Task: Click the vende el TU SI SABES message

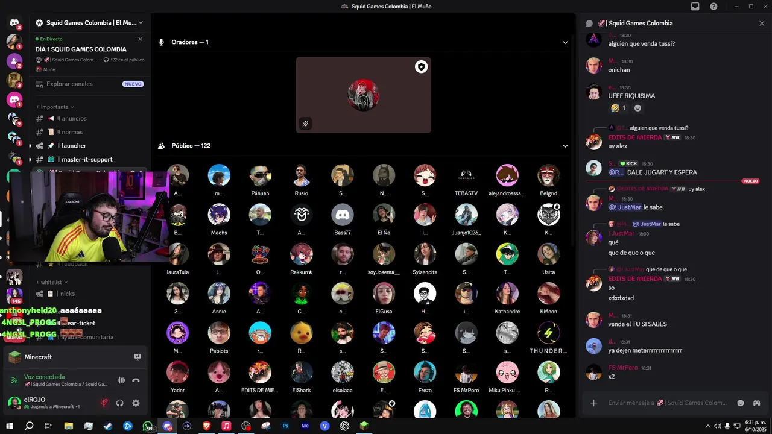Action: click(638, 324)
